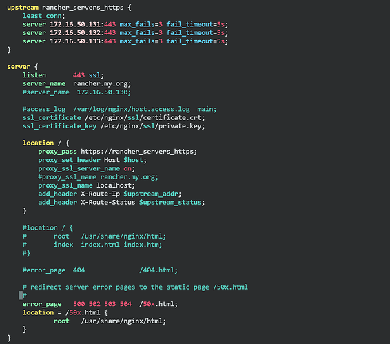The image size is (390, 344).
Task: Click the IP address 172.16.50.132
Action: click(x=75, y=33)
